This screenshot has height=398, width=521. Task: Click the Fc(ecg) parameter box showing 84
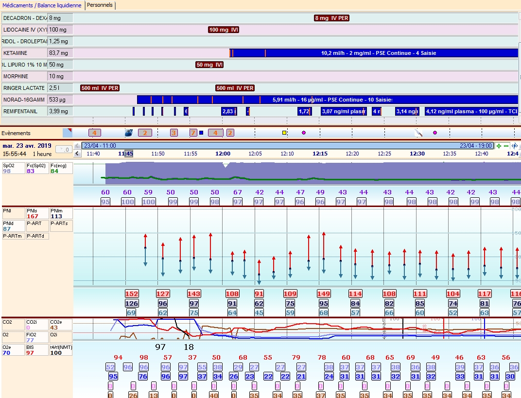coord(61,168)
